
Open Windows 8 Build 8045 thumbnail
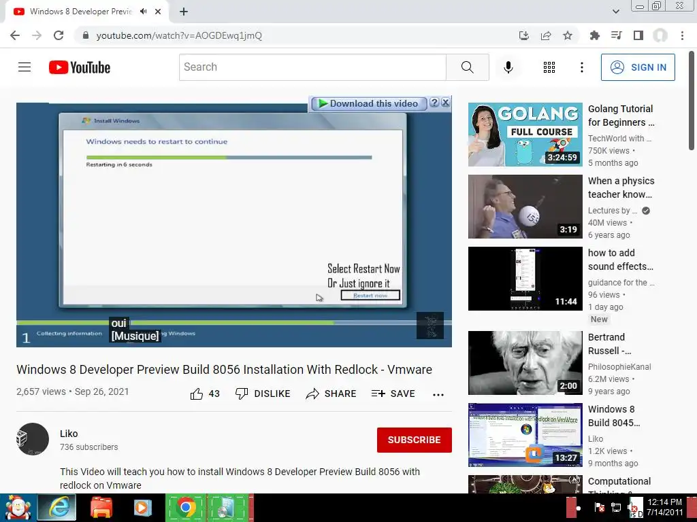[525, 434]
